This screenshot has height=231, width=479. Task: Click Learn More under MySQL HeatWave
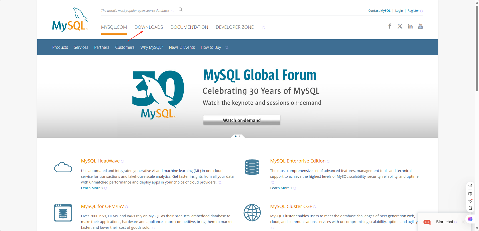pyautogui.click(x=92, y=188)
